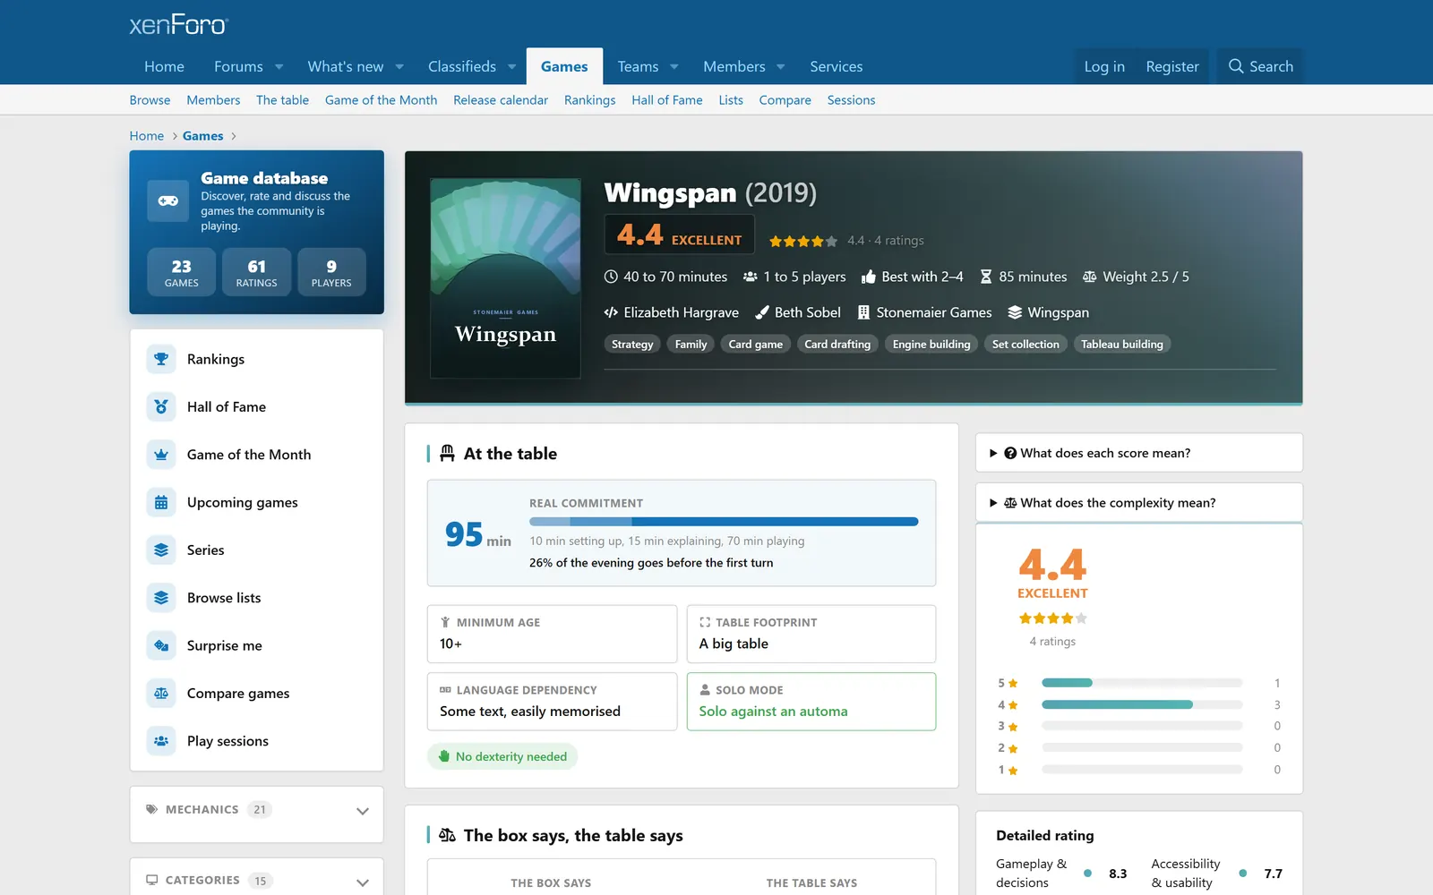Click the Tableau building tag

pyautogui.click(x=1122, y=344)
